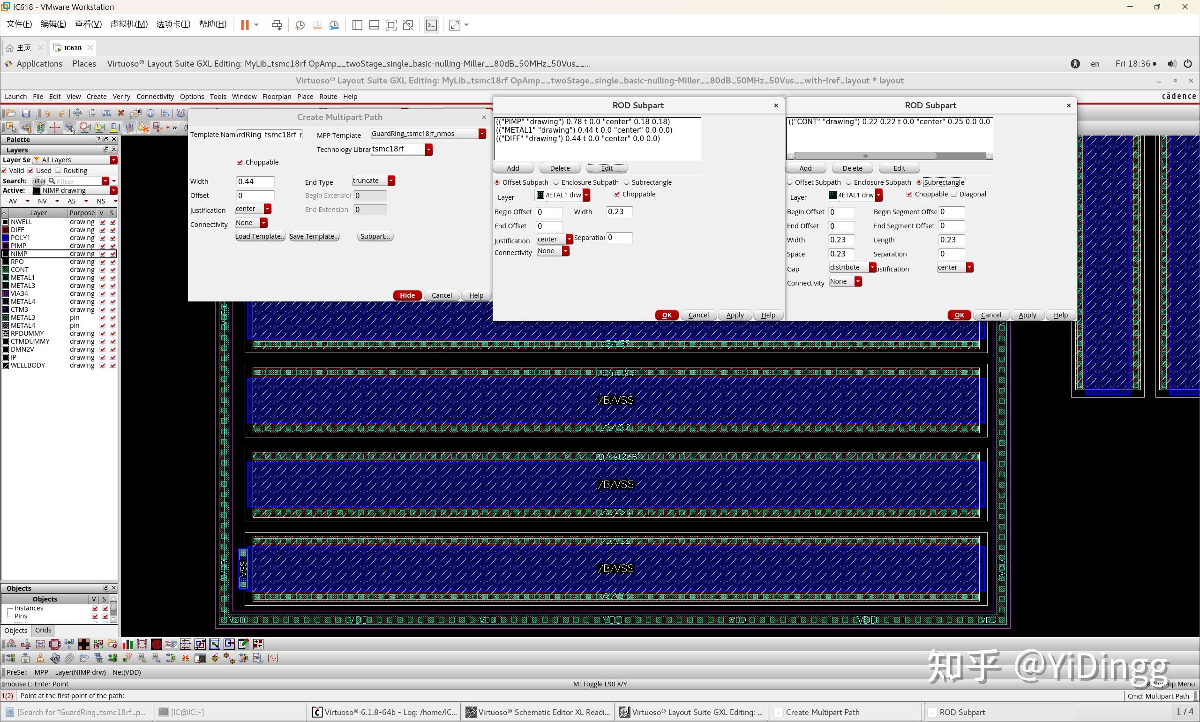Viewport: 1200px width, 722px height.
Task: Activate the Stretch tool icon
Action: [106, 113]
